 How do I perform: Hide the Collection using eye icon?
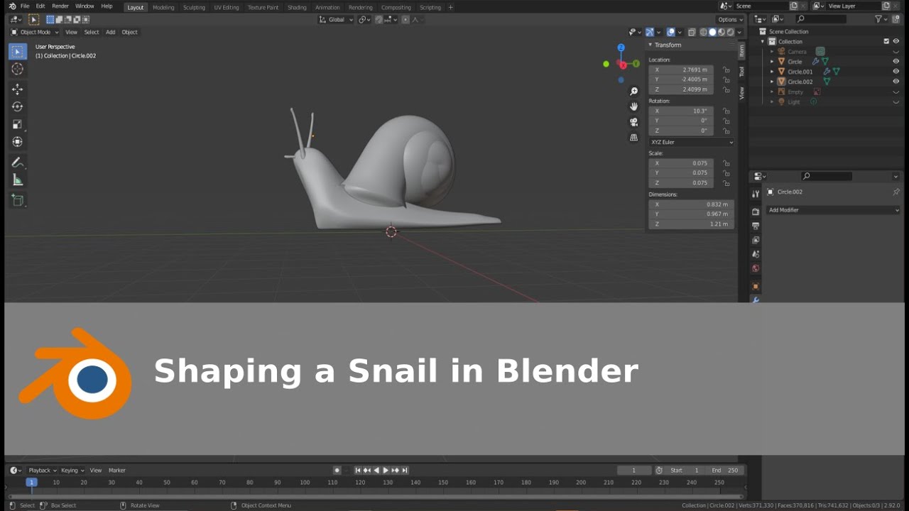pyautogui.click(x=896, y=41)
